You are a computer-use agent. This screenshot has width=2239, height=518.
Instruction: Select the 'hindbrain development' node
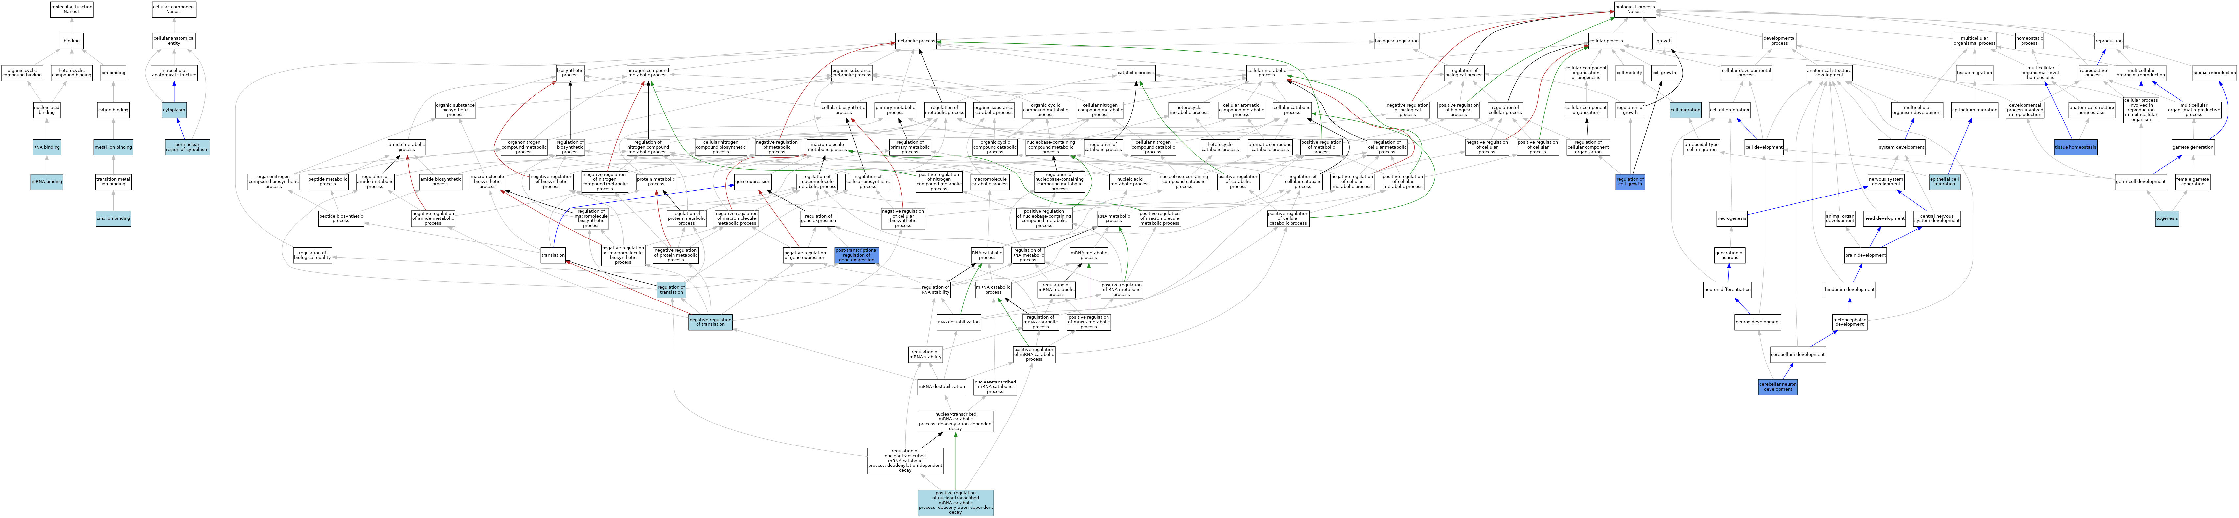coord(1850,290)
